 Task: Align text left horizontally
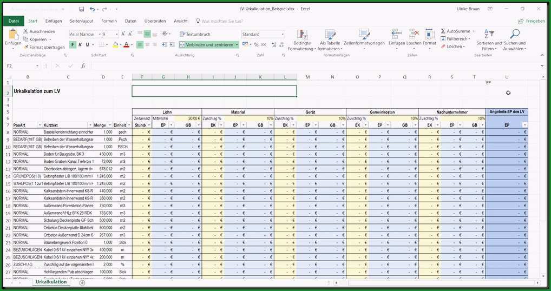pyautogui.click(x=140, y=44)
